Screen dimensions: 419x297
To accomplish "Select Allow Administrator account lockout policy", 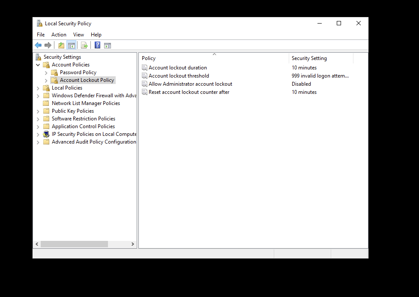I will click(190, 84).
